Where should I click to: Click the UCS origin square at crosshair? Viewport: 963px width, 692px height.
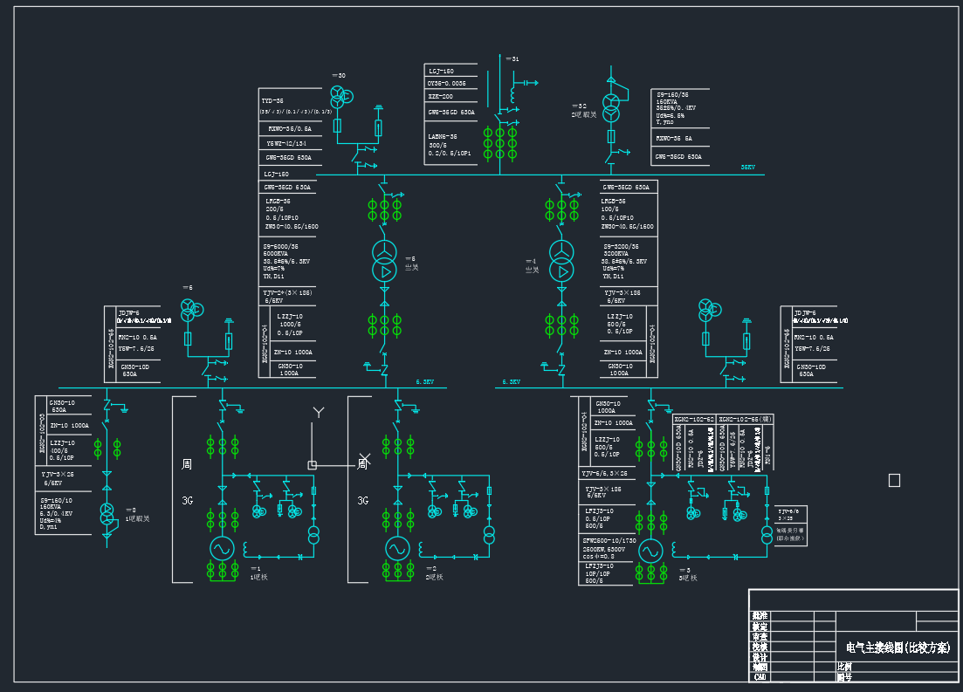(312, 465)
